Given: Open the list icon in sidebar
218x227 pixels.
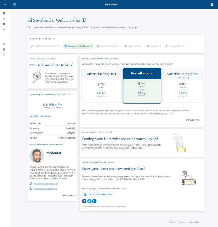Looking at the screenshot, I should tap(4, 29).
